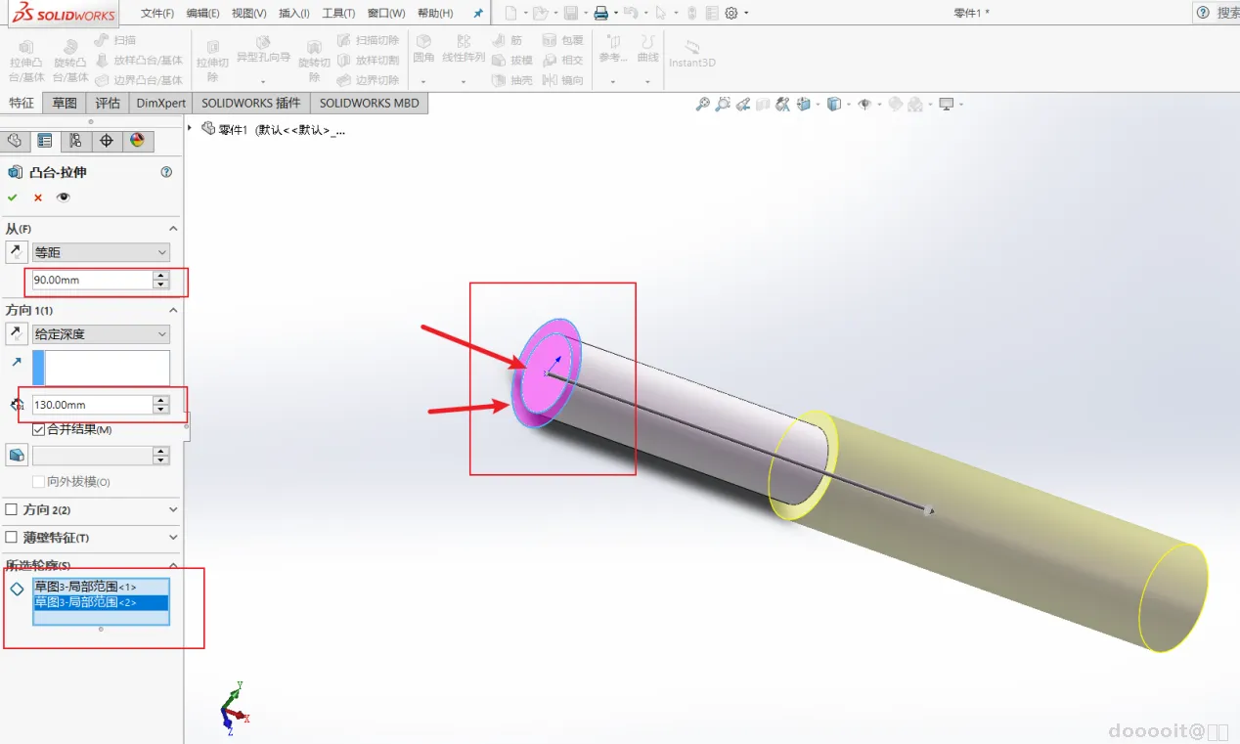Click the reverse direction icon under 方向1

click(16, 333)
